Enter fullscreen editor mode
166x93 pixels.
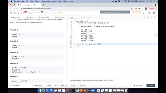click(155, 17)
